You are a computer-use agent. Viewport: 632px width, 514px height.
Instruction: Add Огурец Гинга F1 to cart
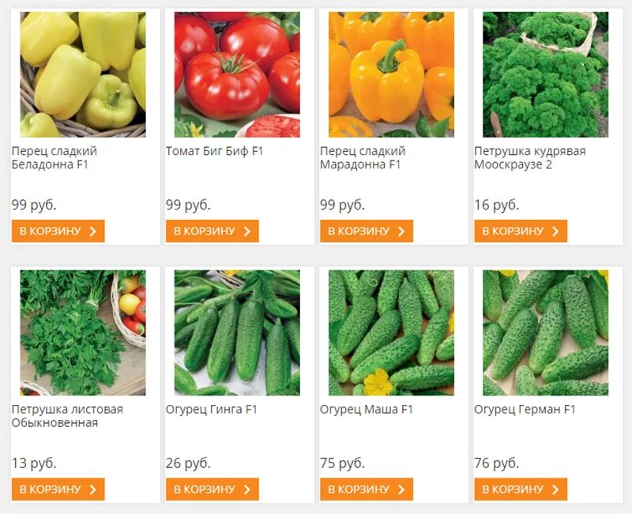[213, 489]
